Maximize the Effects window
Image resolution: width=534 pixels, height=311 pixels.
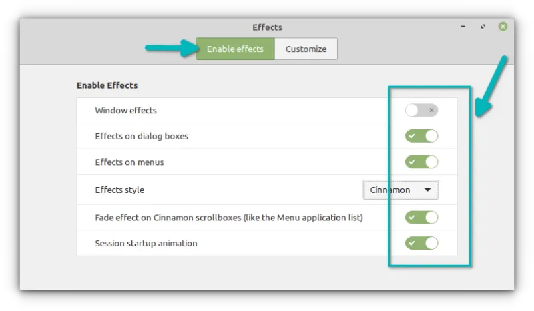point(483,27)
